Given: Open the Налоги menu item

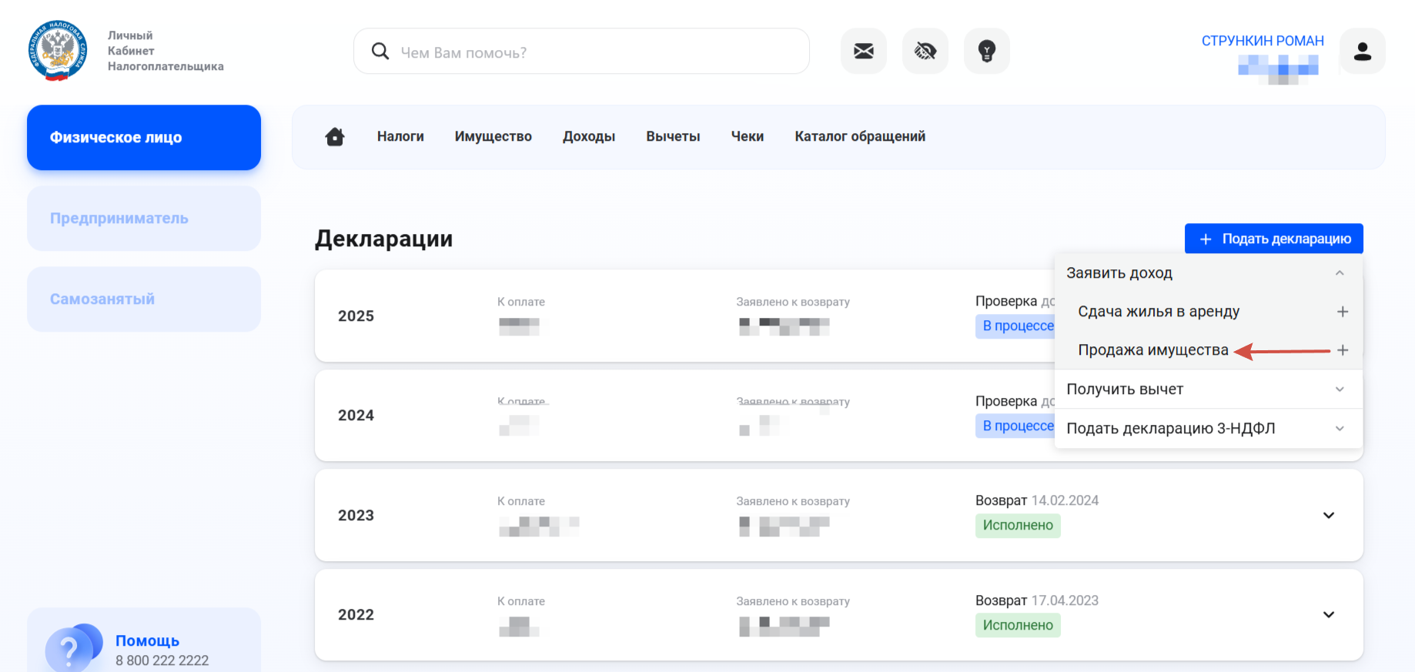Looking at the screenshot, I should [400, 136].
